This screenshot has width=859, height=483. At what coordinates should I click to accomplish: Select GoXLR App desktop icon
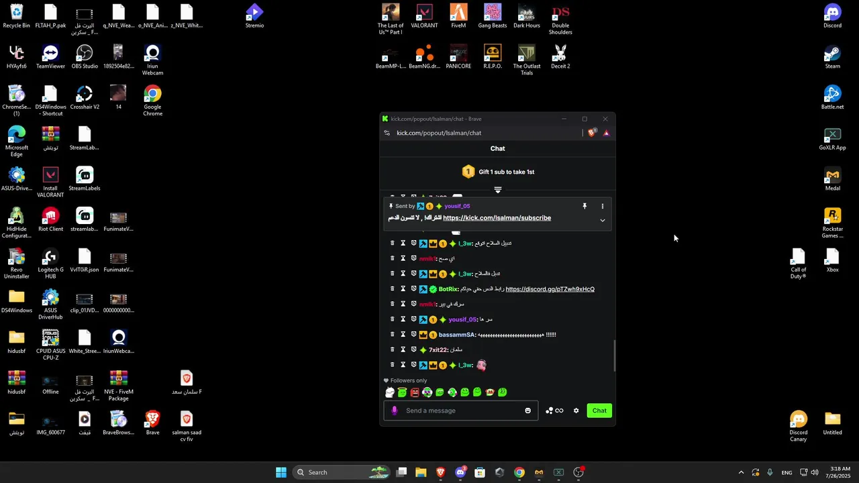click(832, 139)
